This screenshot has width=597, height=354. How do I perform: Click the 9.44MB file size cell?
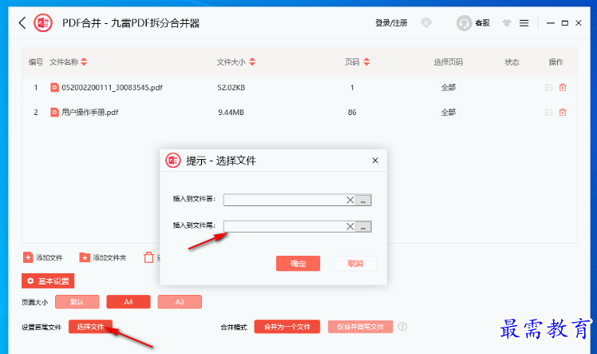231,113
